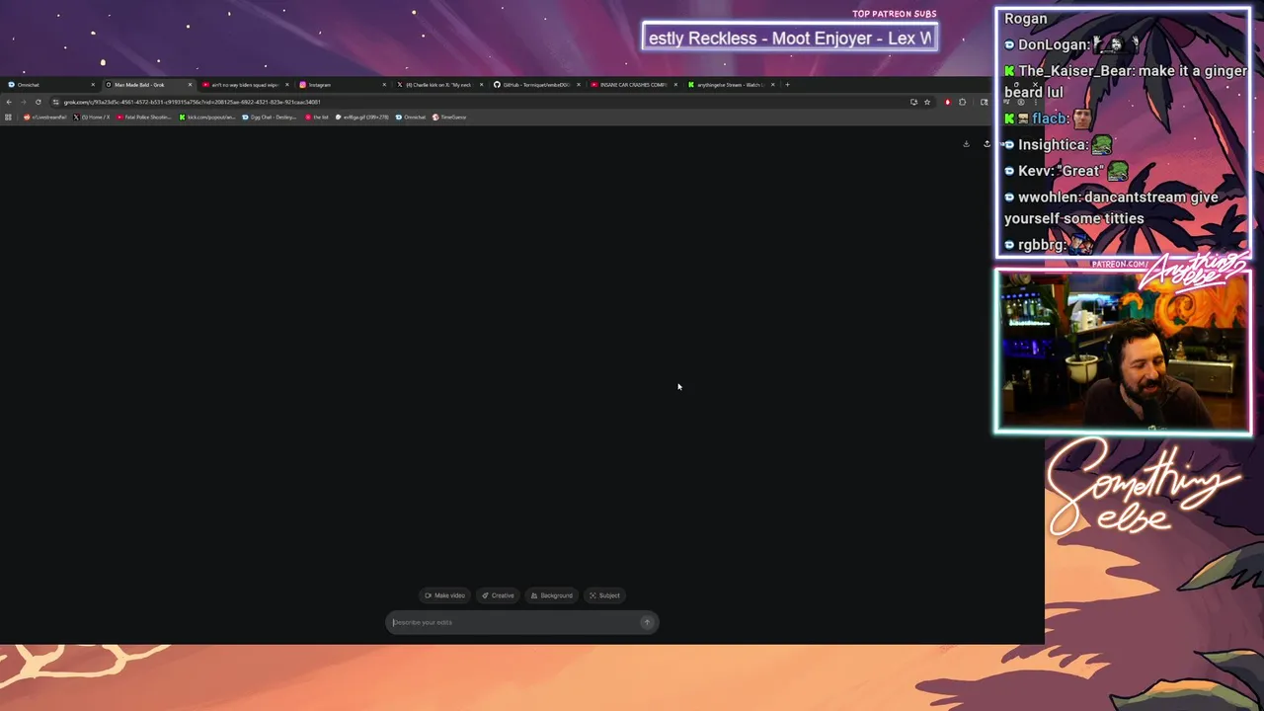Click wwohlen's chat message
This screenshot has width=1264, height=711.
click(1111, 207)
